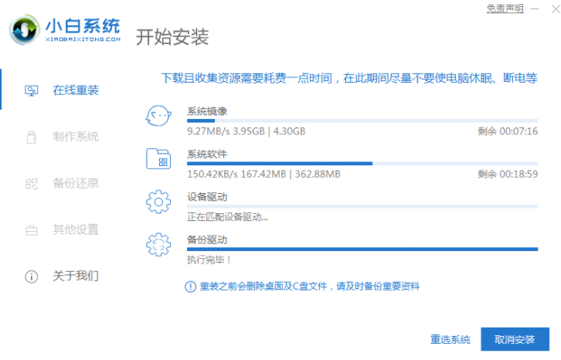This screenshot has height=360, width=561.
Task: Switch to the 备份还原 sidebar tab
Action: 75,184
